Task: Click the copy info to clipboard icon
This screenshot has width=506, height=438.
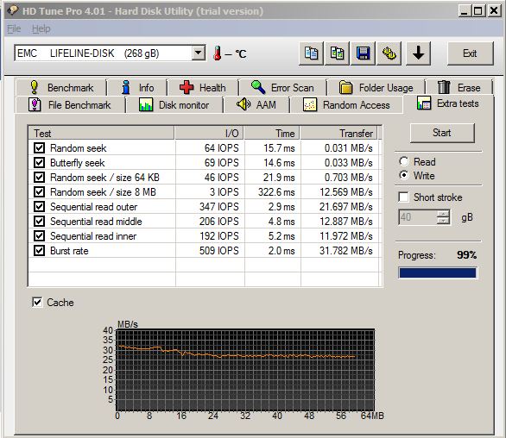Action: 311,53
